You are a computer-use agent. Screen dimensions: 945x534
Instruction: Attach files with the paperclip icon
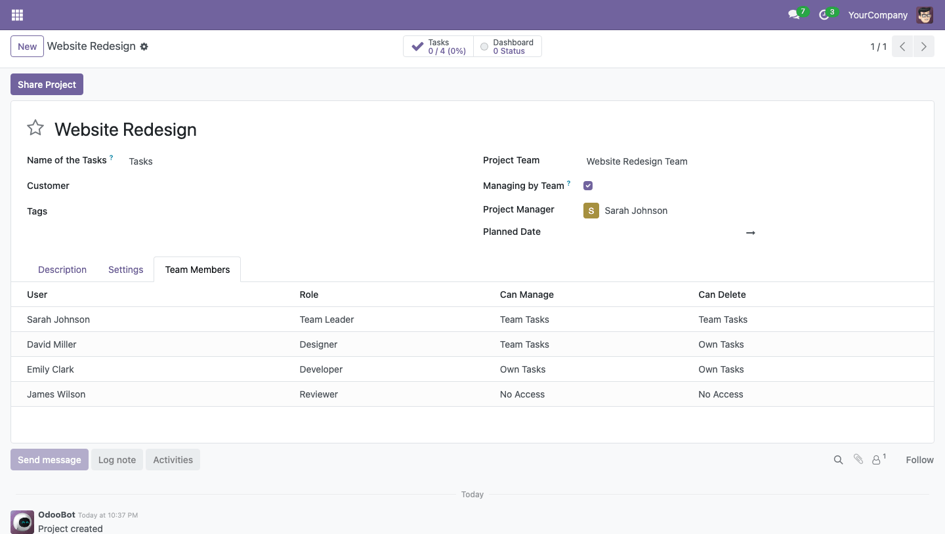tap(858, 459)
